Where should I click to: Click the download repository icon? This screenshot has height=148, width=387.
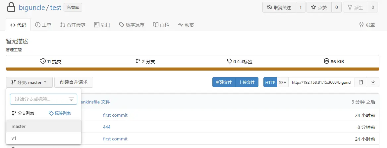pyautogui.click(x=373, y=82)
